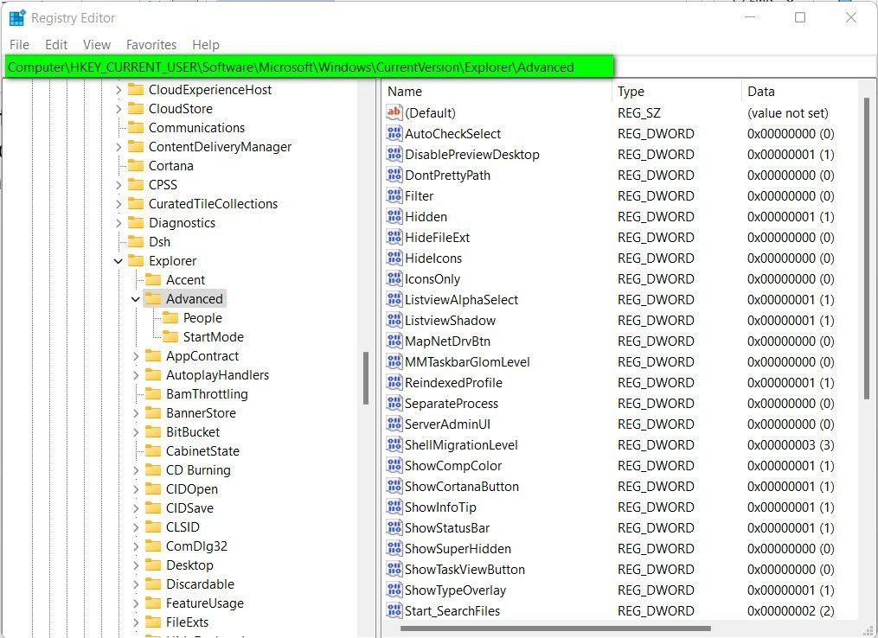
Task: Click the DWORD icon beside ShowSuperHidden
Action: click(394, 548)
